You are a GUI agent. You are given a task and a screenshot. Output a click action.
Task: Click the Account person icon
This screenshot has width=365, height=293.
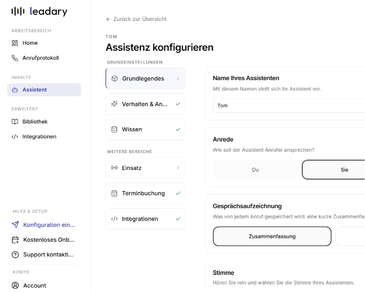coord(15,285)
